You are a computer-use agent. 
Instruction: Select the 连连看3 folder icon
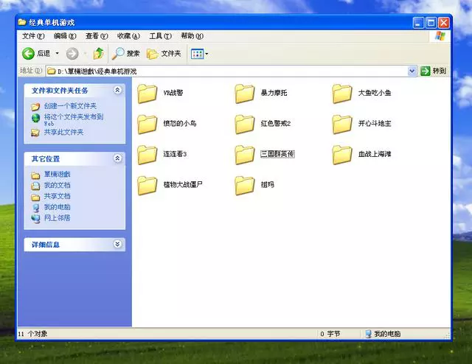(147, 155)
